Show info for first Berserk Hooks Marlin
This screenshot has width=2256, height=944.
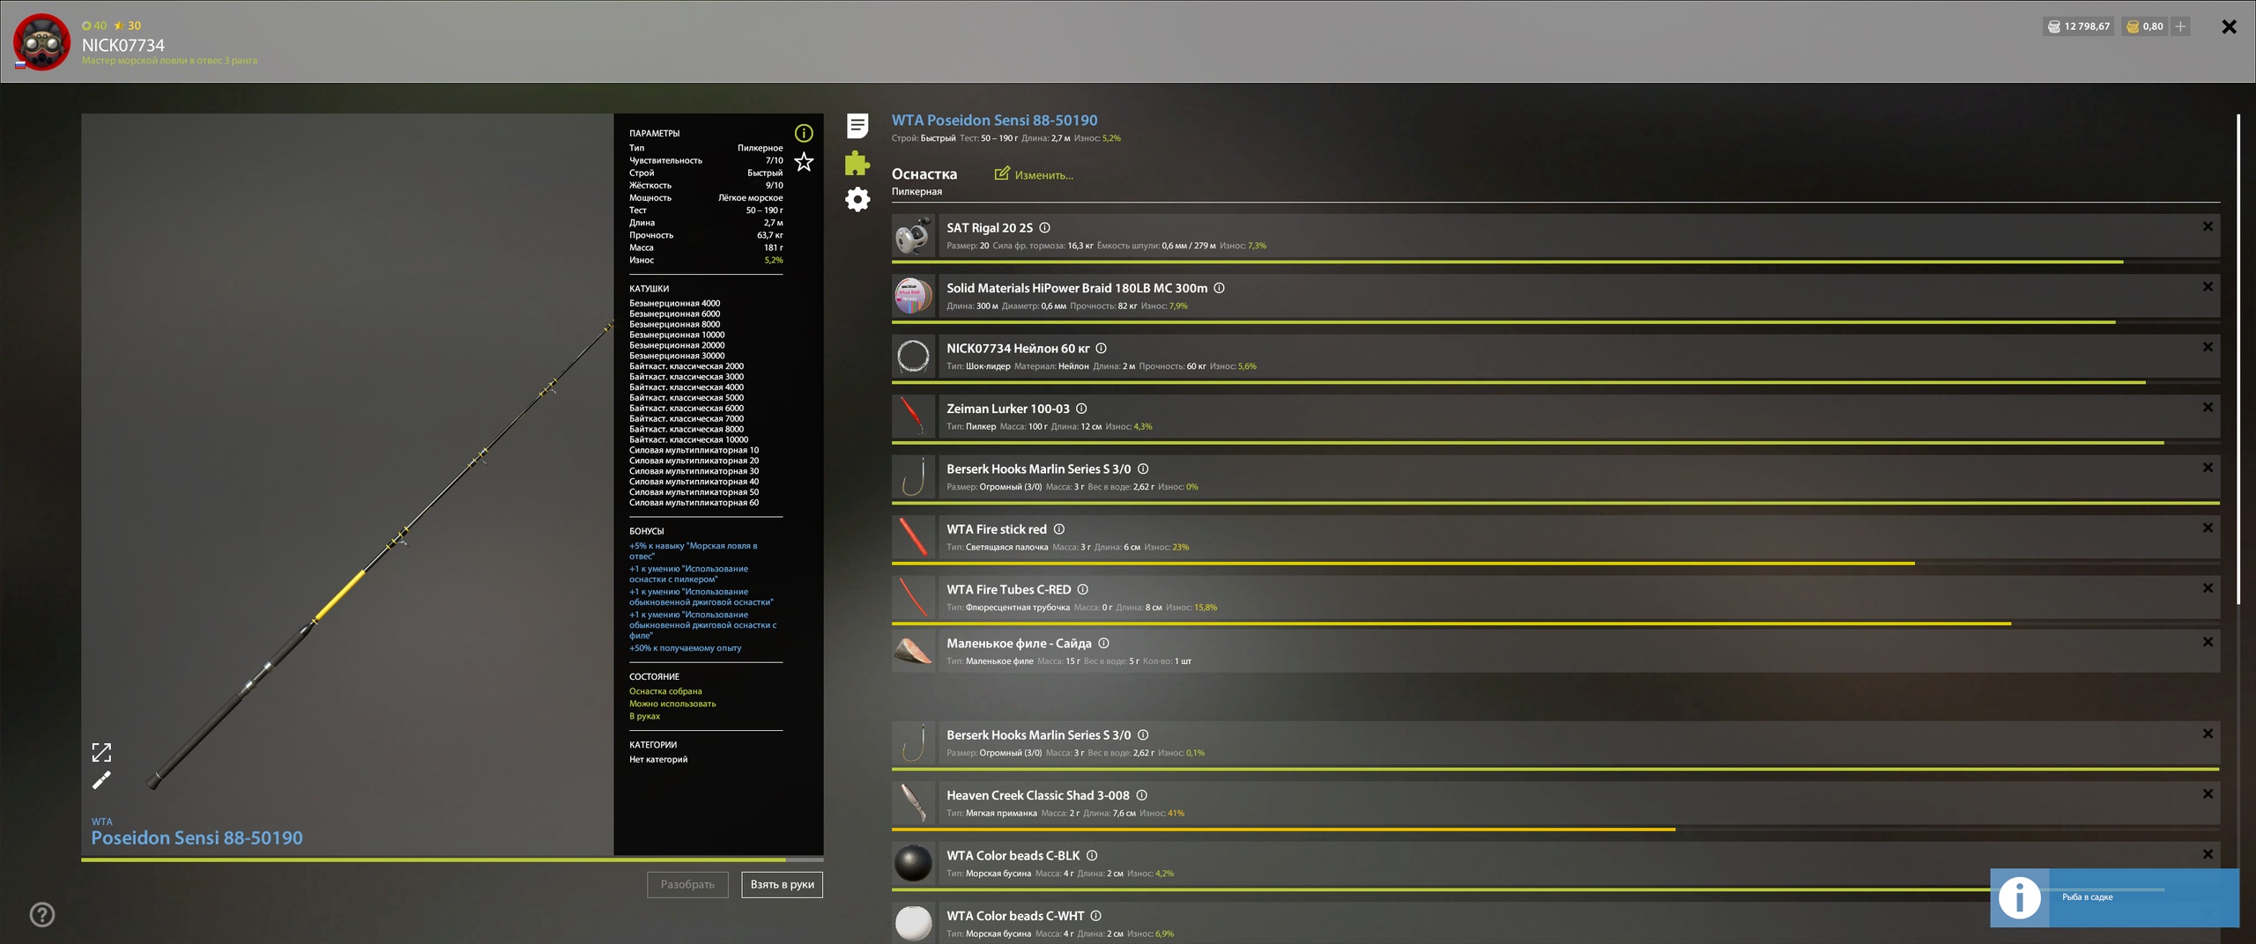tap(1143, 468)
